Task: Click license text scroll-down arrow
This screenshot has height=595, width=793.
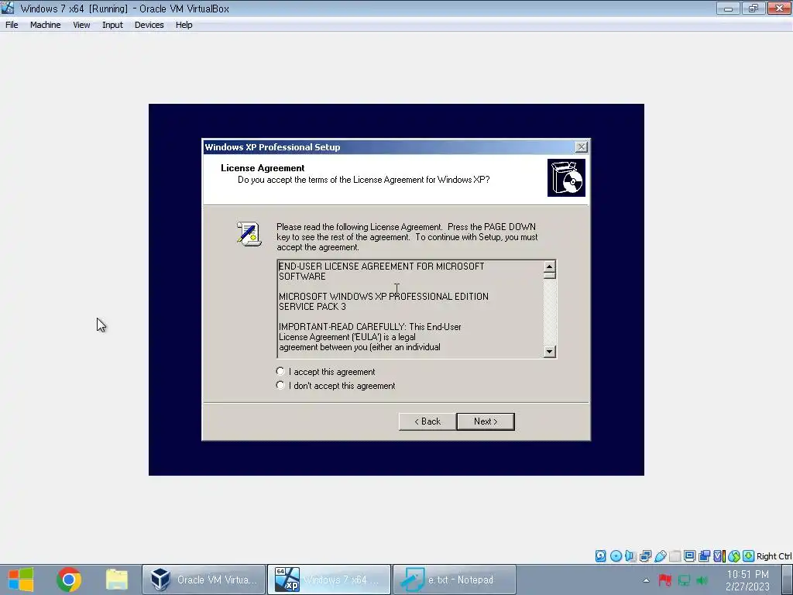Action: pyautogui.click(x=550, y=351)
